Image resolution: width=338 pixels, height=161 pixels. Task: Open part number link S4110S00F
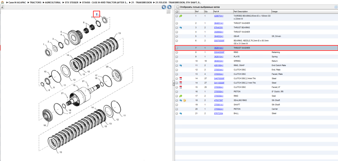219,83
